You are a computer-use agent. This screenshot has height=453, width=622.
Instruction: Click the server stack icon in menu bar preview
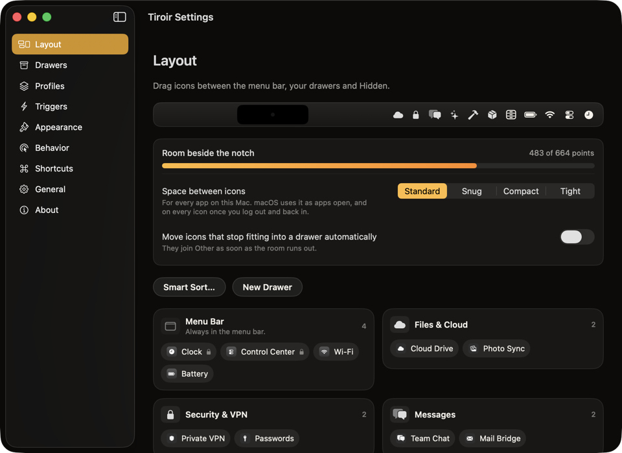pos(511,115)
